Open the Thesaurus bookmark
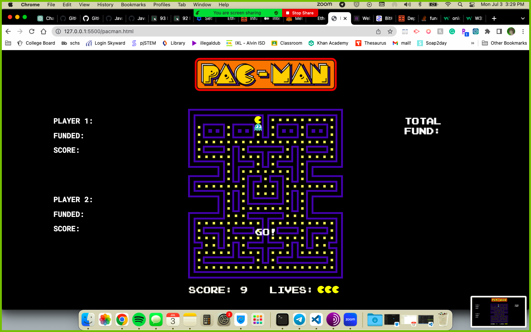This screenshot has height=332, width=531. (x=371, y=43)
